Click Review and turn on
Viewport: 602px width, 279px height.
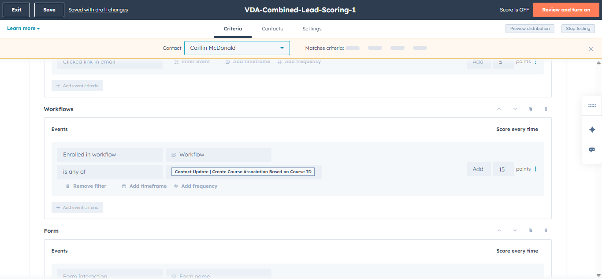click(x=566, y=10)
